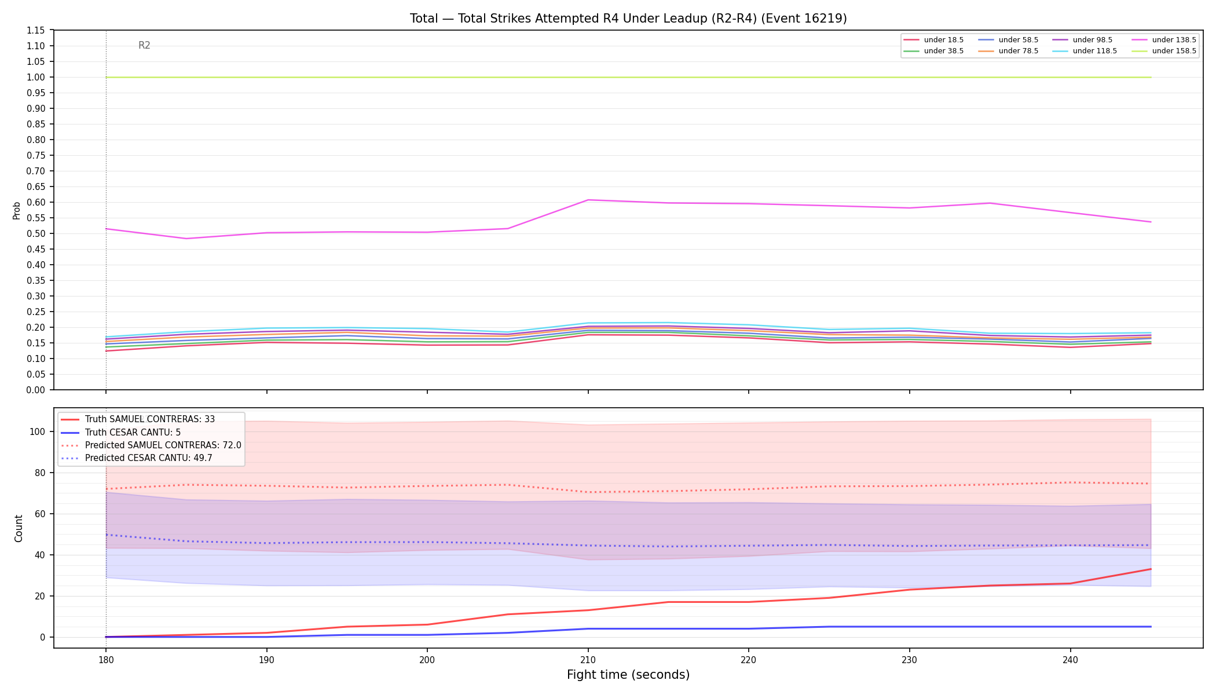Select the 'under 118.5' legend entry

[x=1085, y=51]
